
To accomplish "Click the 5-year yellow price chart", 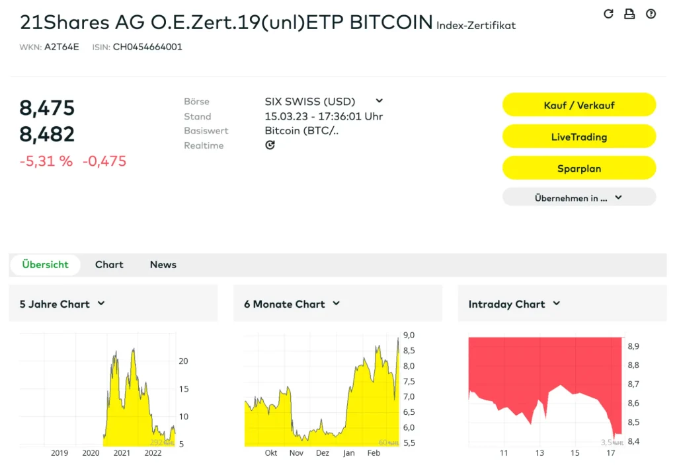I will click(132, 410).
